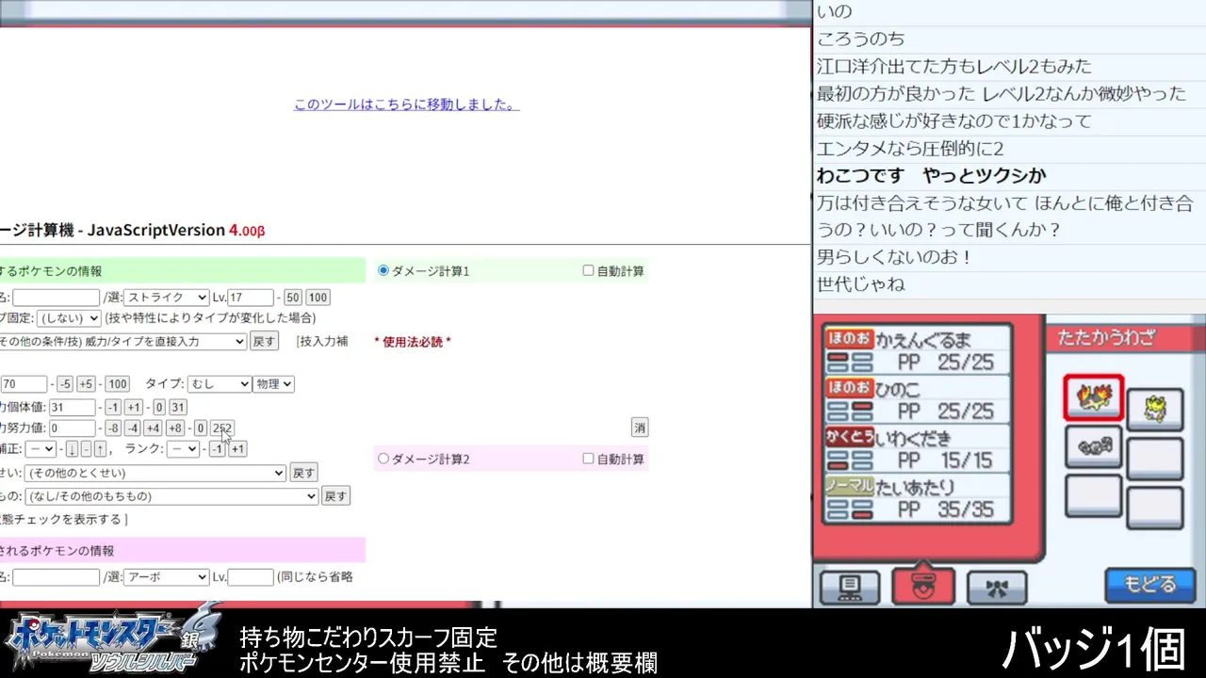Focus the 個体値 field showing 31

[72, 408]
